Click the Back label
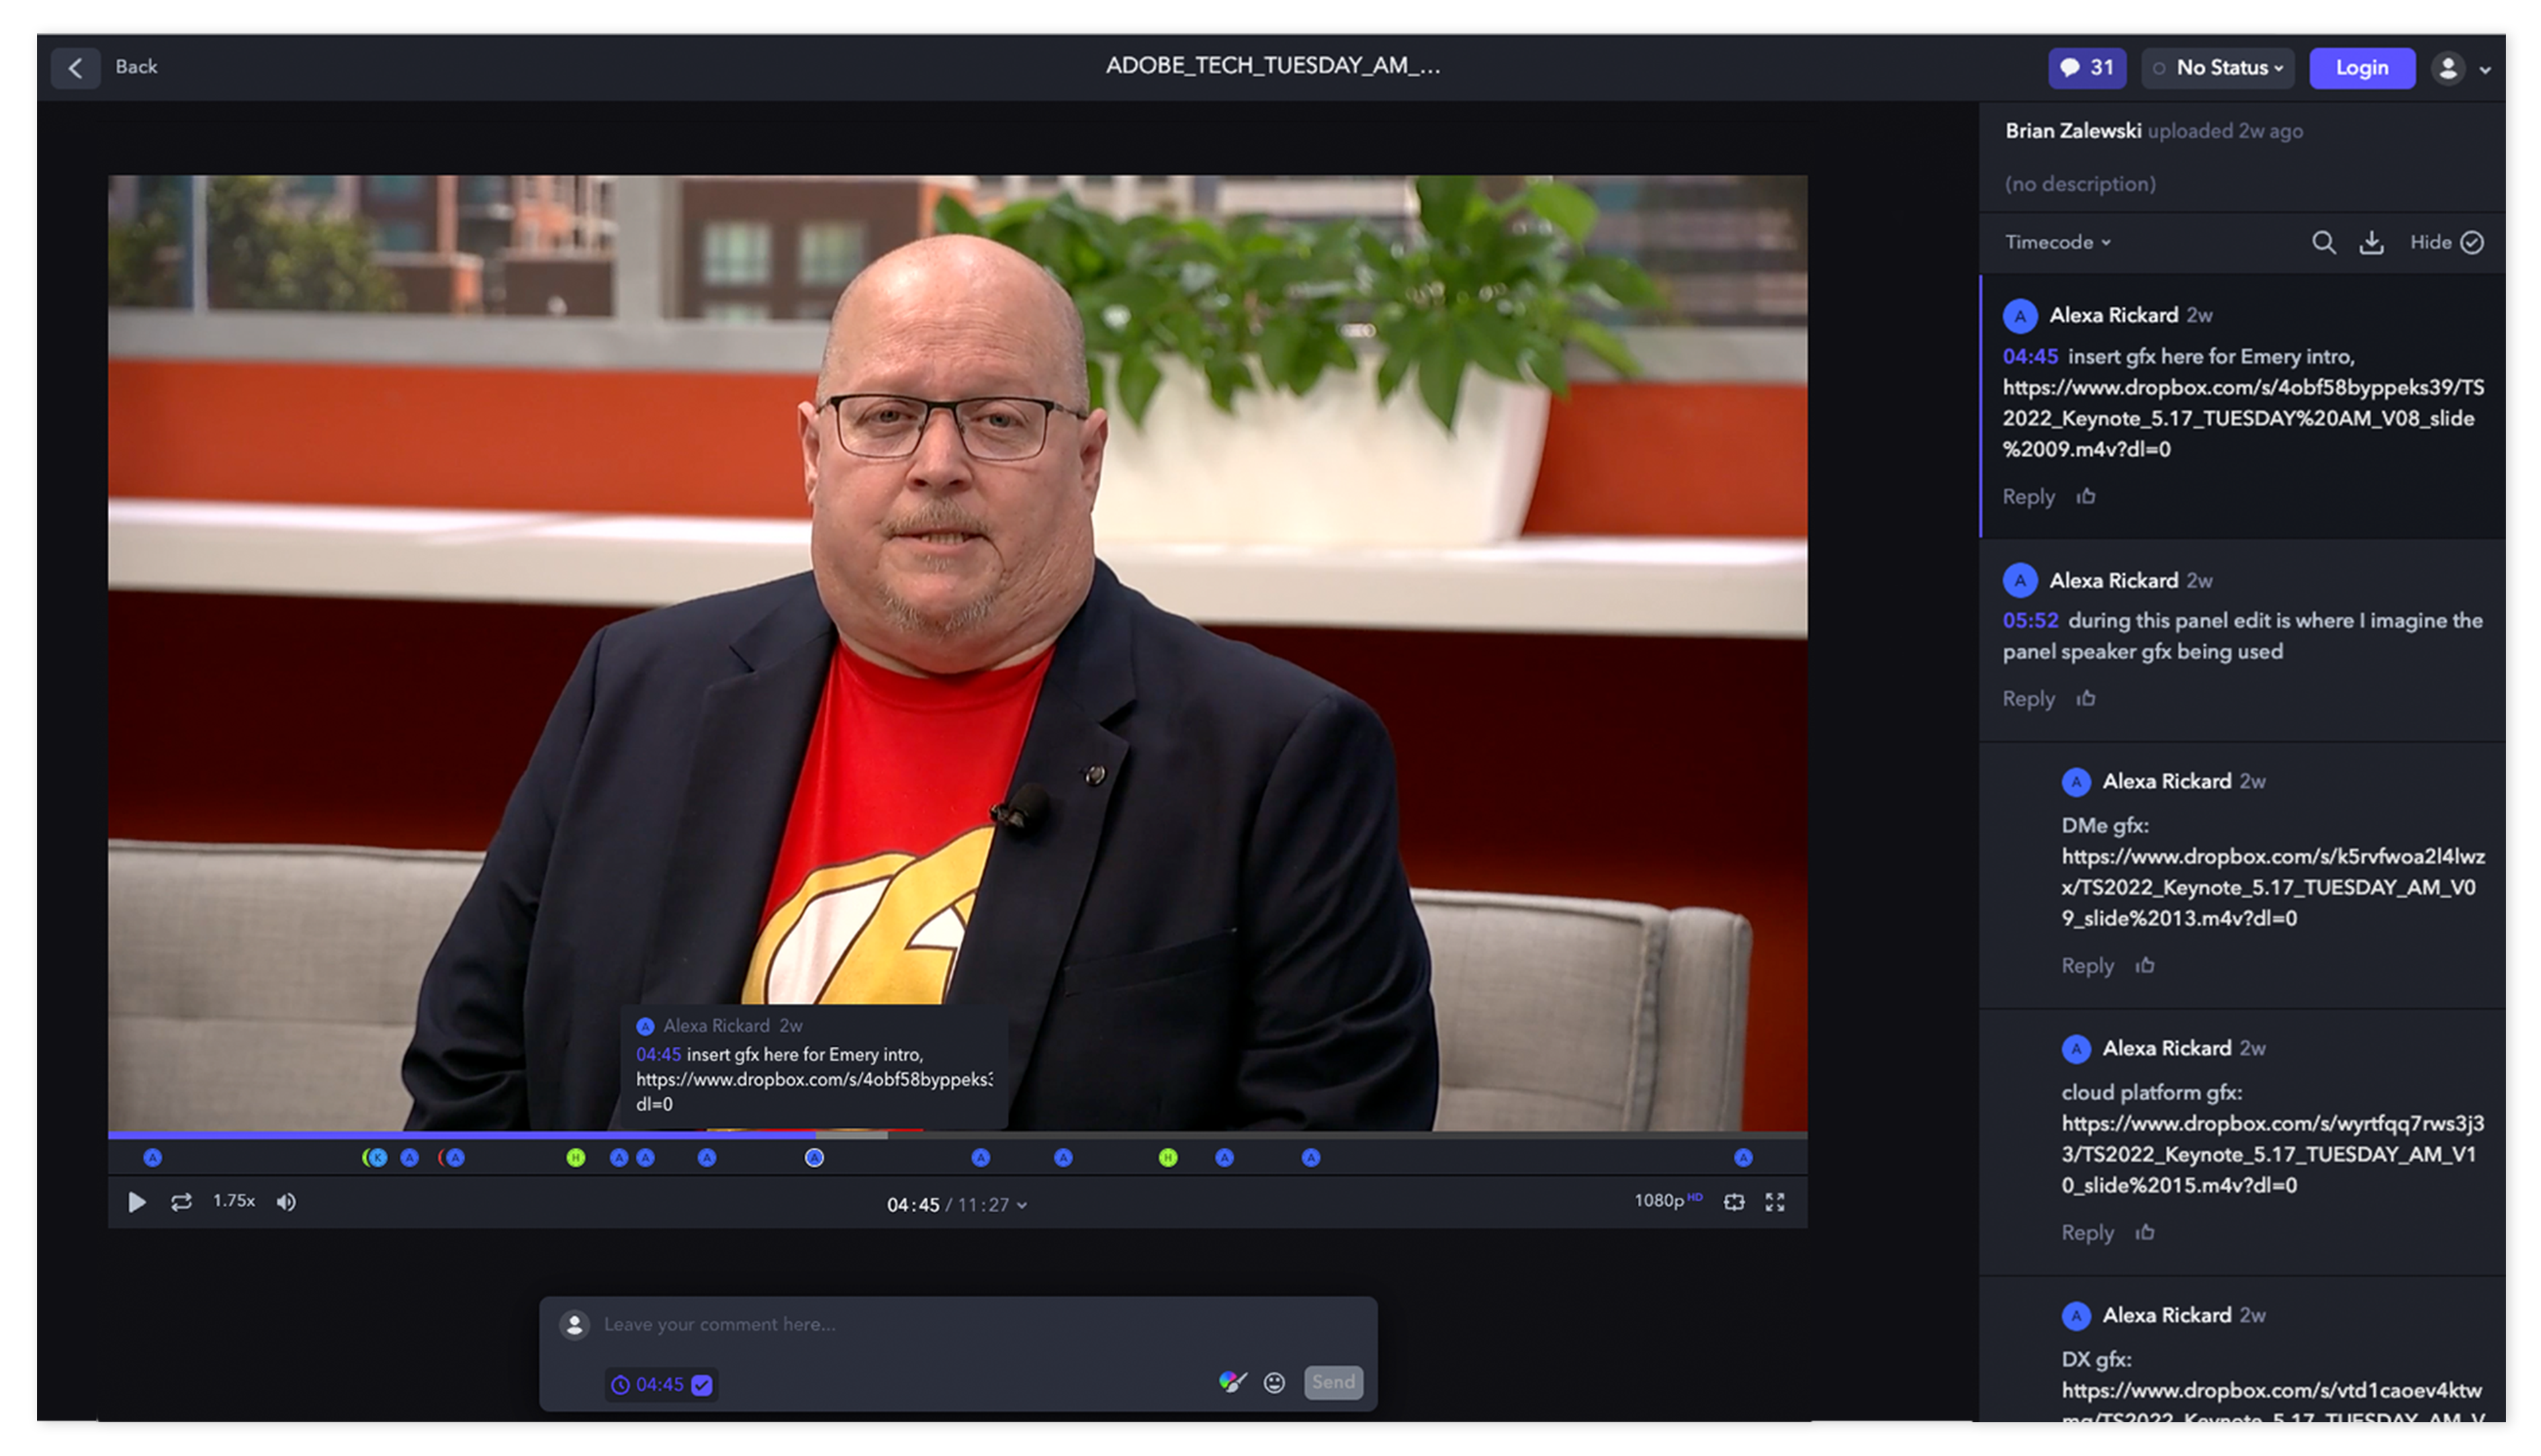The image size is (2541, 1456). coord(136,67)
